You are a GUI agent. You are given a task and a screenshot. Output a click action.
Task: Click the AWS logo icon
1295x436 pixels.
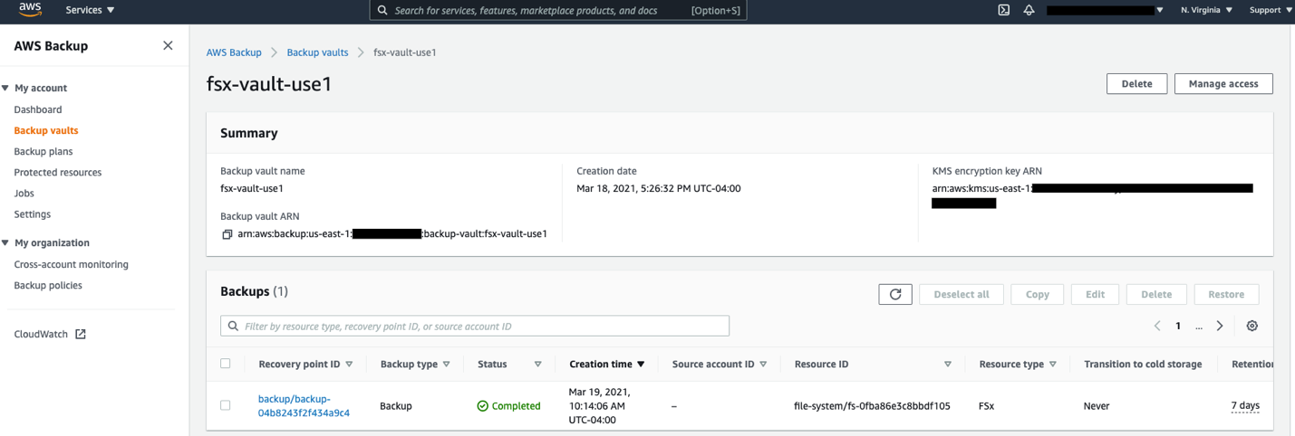pyautogui.click(x=29, y=10)
